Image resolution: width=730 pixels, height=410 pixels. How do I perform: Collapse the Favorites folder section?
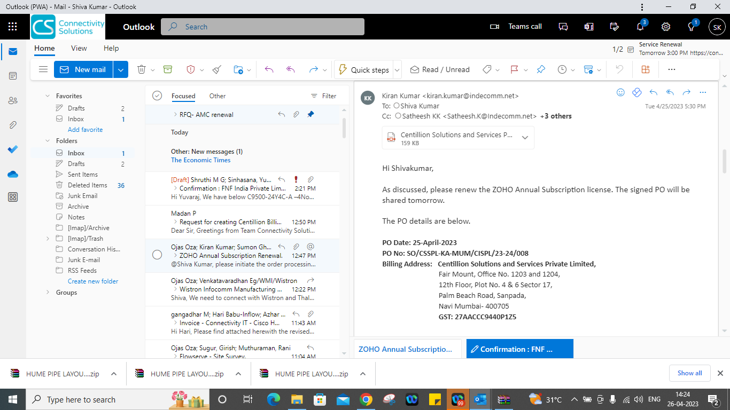(48, 96)
